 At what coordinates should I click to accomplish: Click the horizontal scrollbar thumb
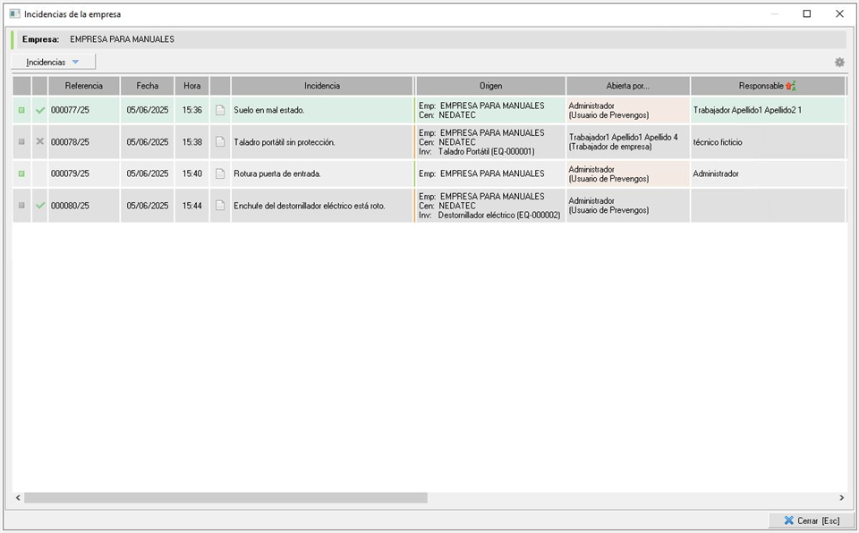(x=225, y=498)
